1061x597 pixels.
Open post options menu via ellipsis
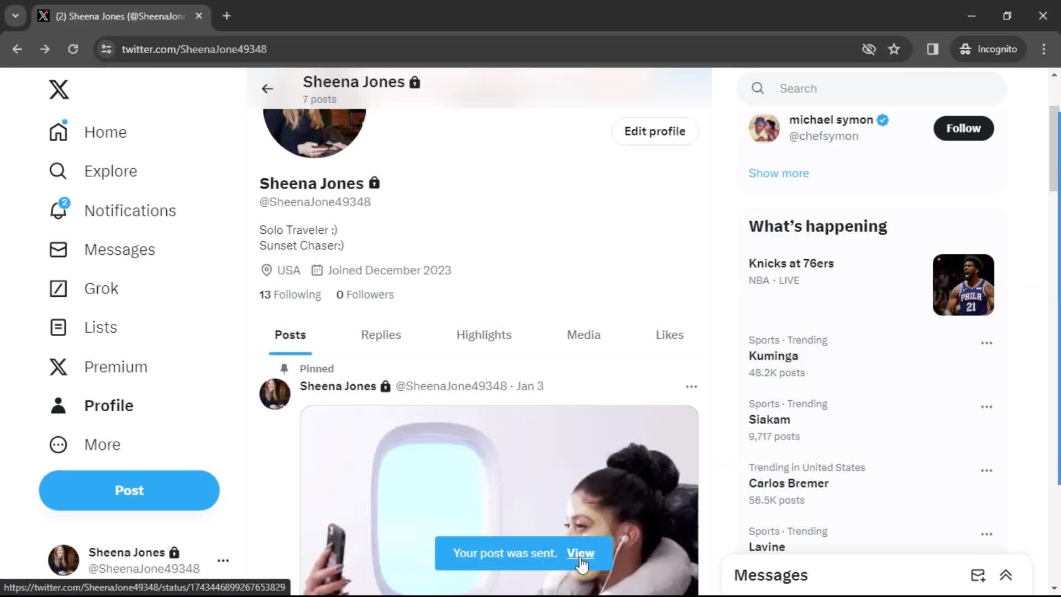pos(691,386)
